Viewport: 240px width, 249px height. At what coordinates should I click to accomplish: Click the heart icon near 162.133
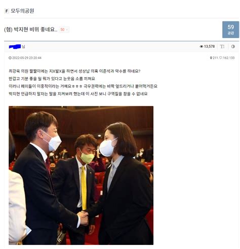tap(220, 58)
